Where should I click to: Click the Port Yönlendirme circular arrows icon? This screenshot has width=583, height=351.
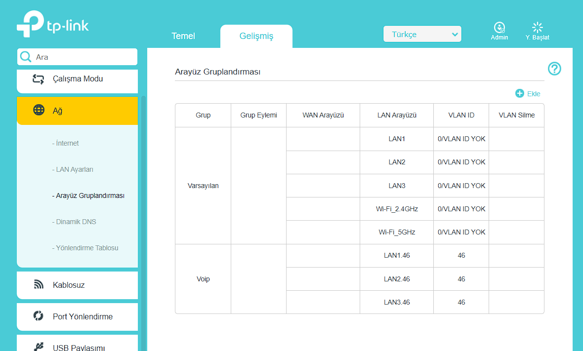tap(39, 316)
